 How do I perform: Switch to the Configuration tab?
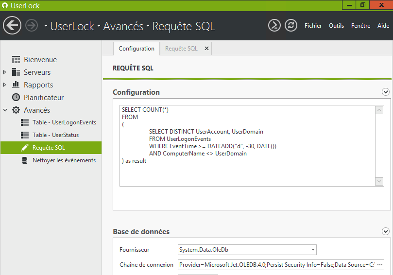(137, 49)
